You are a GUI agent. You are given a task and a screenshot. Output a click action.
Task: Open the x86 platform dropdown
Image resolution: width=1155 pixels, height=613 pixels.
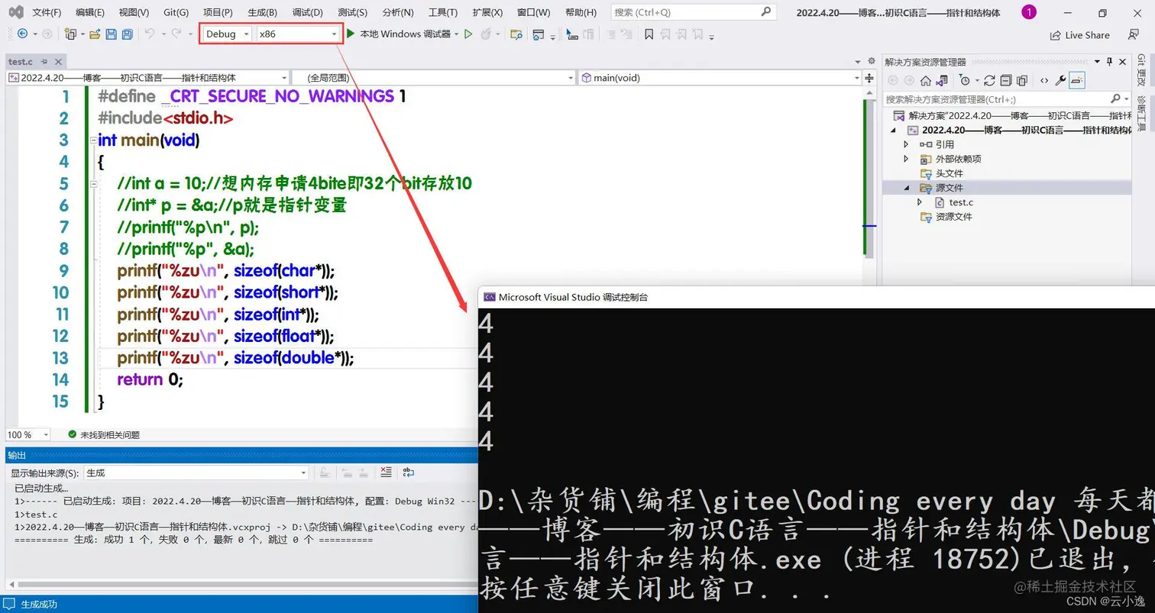point(298,34)
